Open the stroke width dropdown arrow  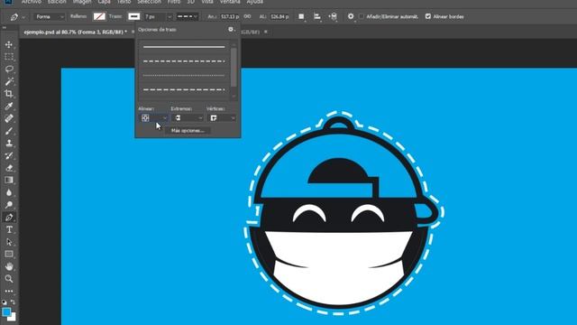169,16
